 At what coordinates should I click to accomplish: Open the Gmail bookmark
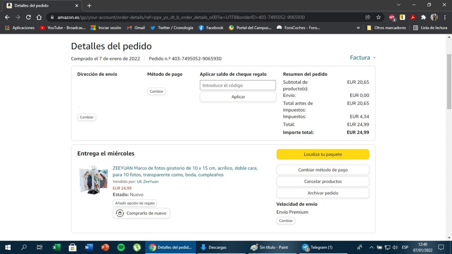[x=136, y=28]
